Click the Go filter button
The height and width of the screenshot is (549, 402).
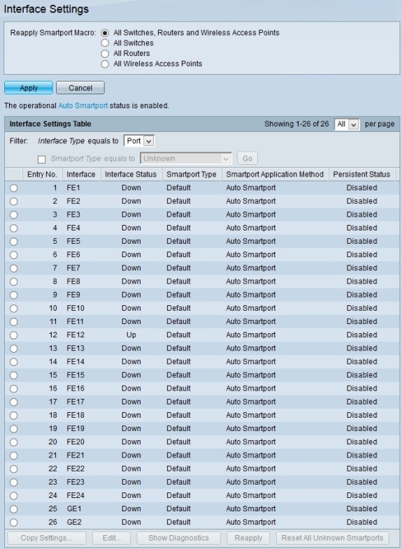click(x=247, y=159)
